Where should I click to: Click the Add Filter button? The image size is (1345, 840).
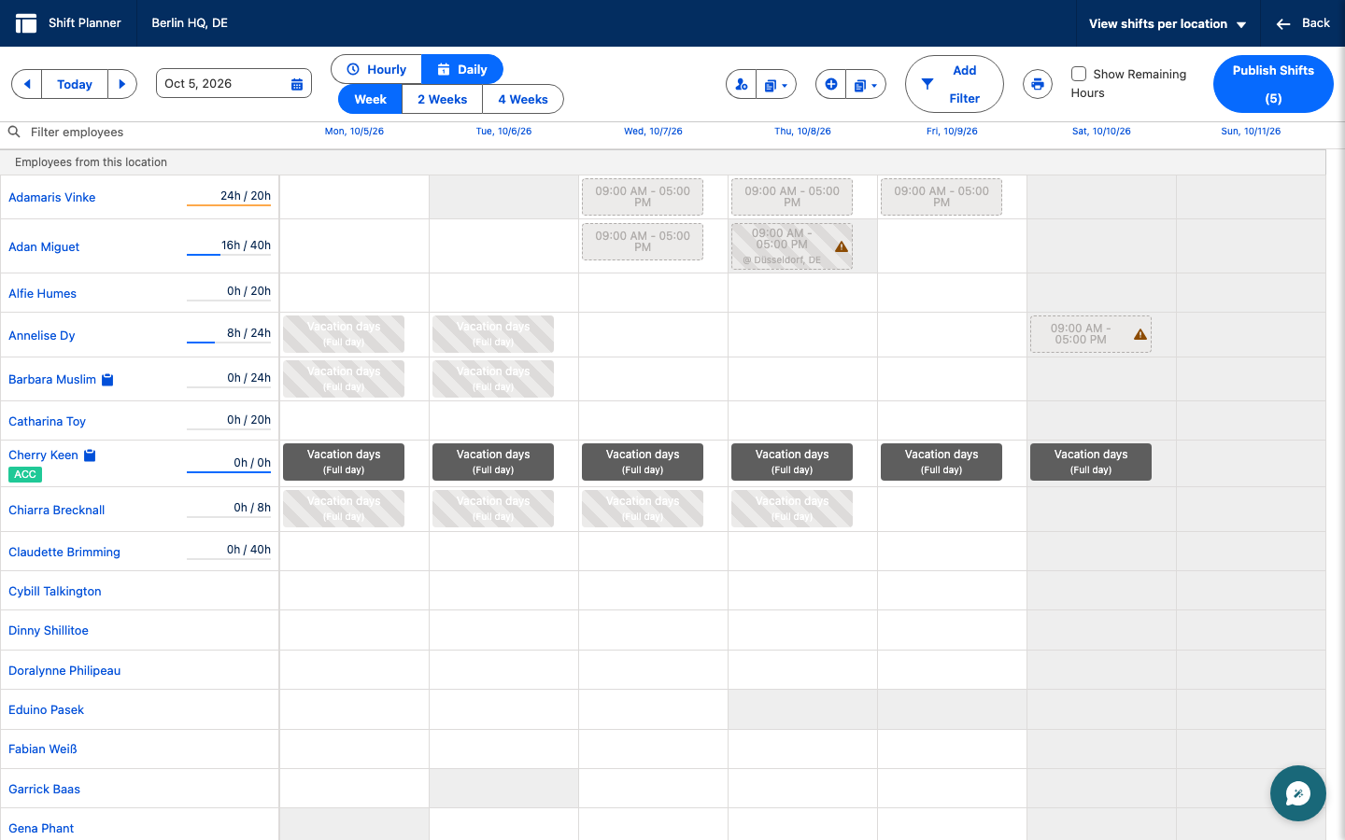tap(955, 84)
